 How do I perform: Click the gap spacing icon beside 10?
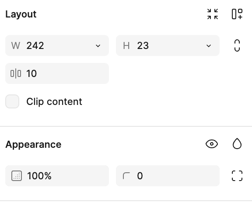pos(16,73)
